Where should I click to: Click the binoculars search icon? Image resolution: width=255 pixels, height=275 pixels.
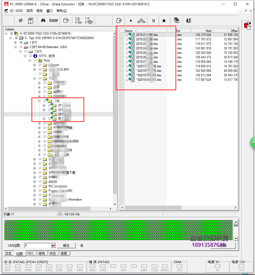point(43,21)
